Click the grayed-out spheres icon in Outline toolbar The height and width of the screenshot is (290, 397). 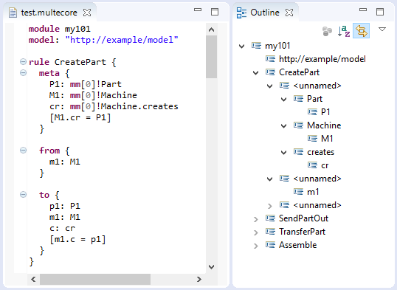(327, 32)
